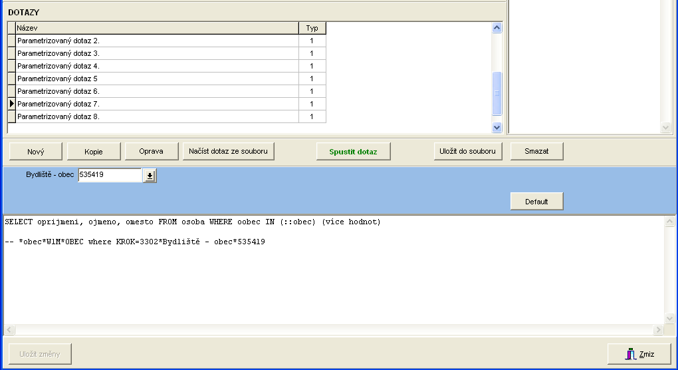
Task: Select row Parametrizovaný dotaz 4.
Action: click(157, 66)
